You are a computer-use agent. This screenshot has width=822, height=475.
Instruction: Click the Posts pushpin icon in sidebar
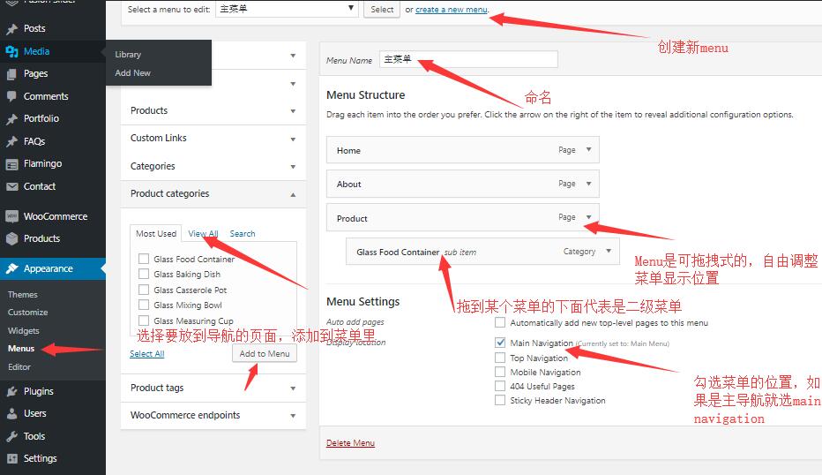pos(11,28)
